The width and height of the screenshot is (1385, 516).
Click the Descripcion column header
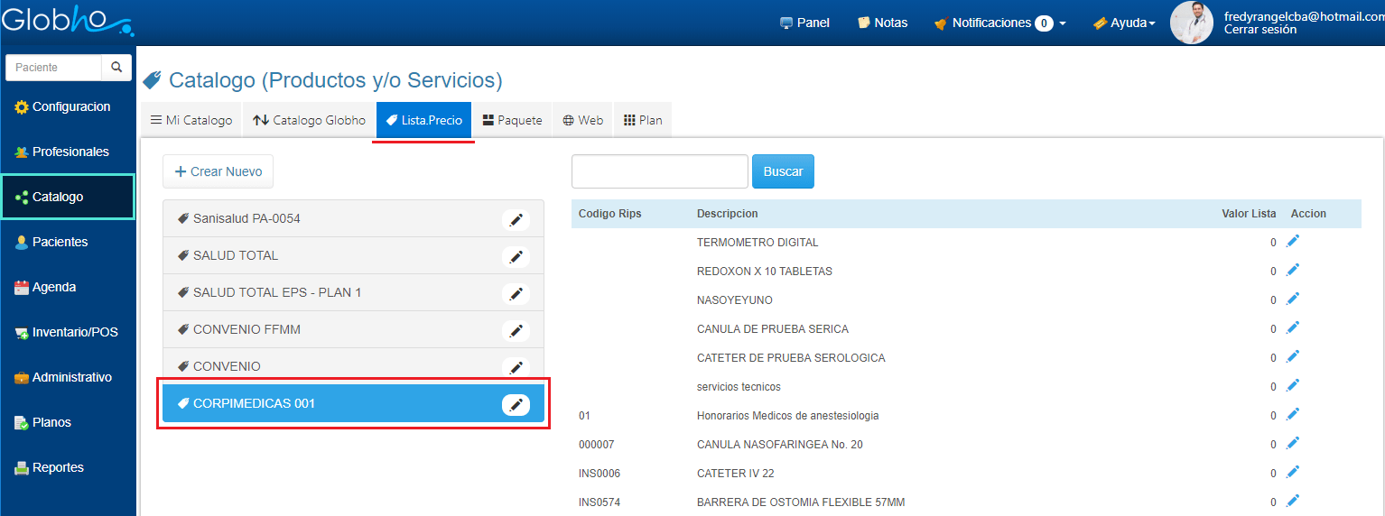(x=727, y=214)
